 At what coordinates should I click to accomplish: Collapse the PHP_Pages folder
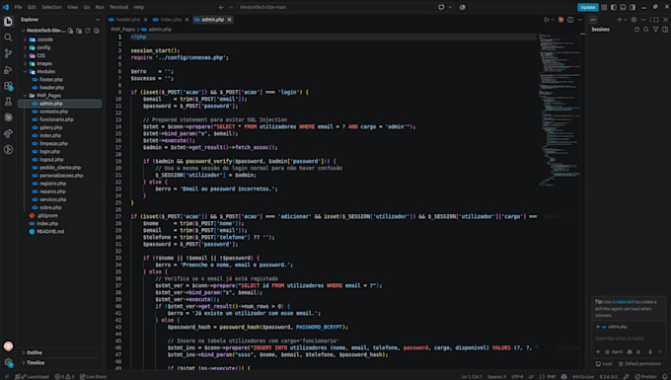(60, 96)
